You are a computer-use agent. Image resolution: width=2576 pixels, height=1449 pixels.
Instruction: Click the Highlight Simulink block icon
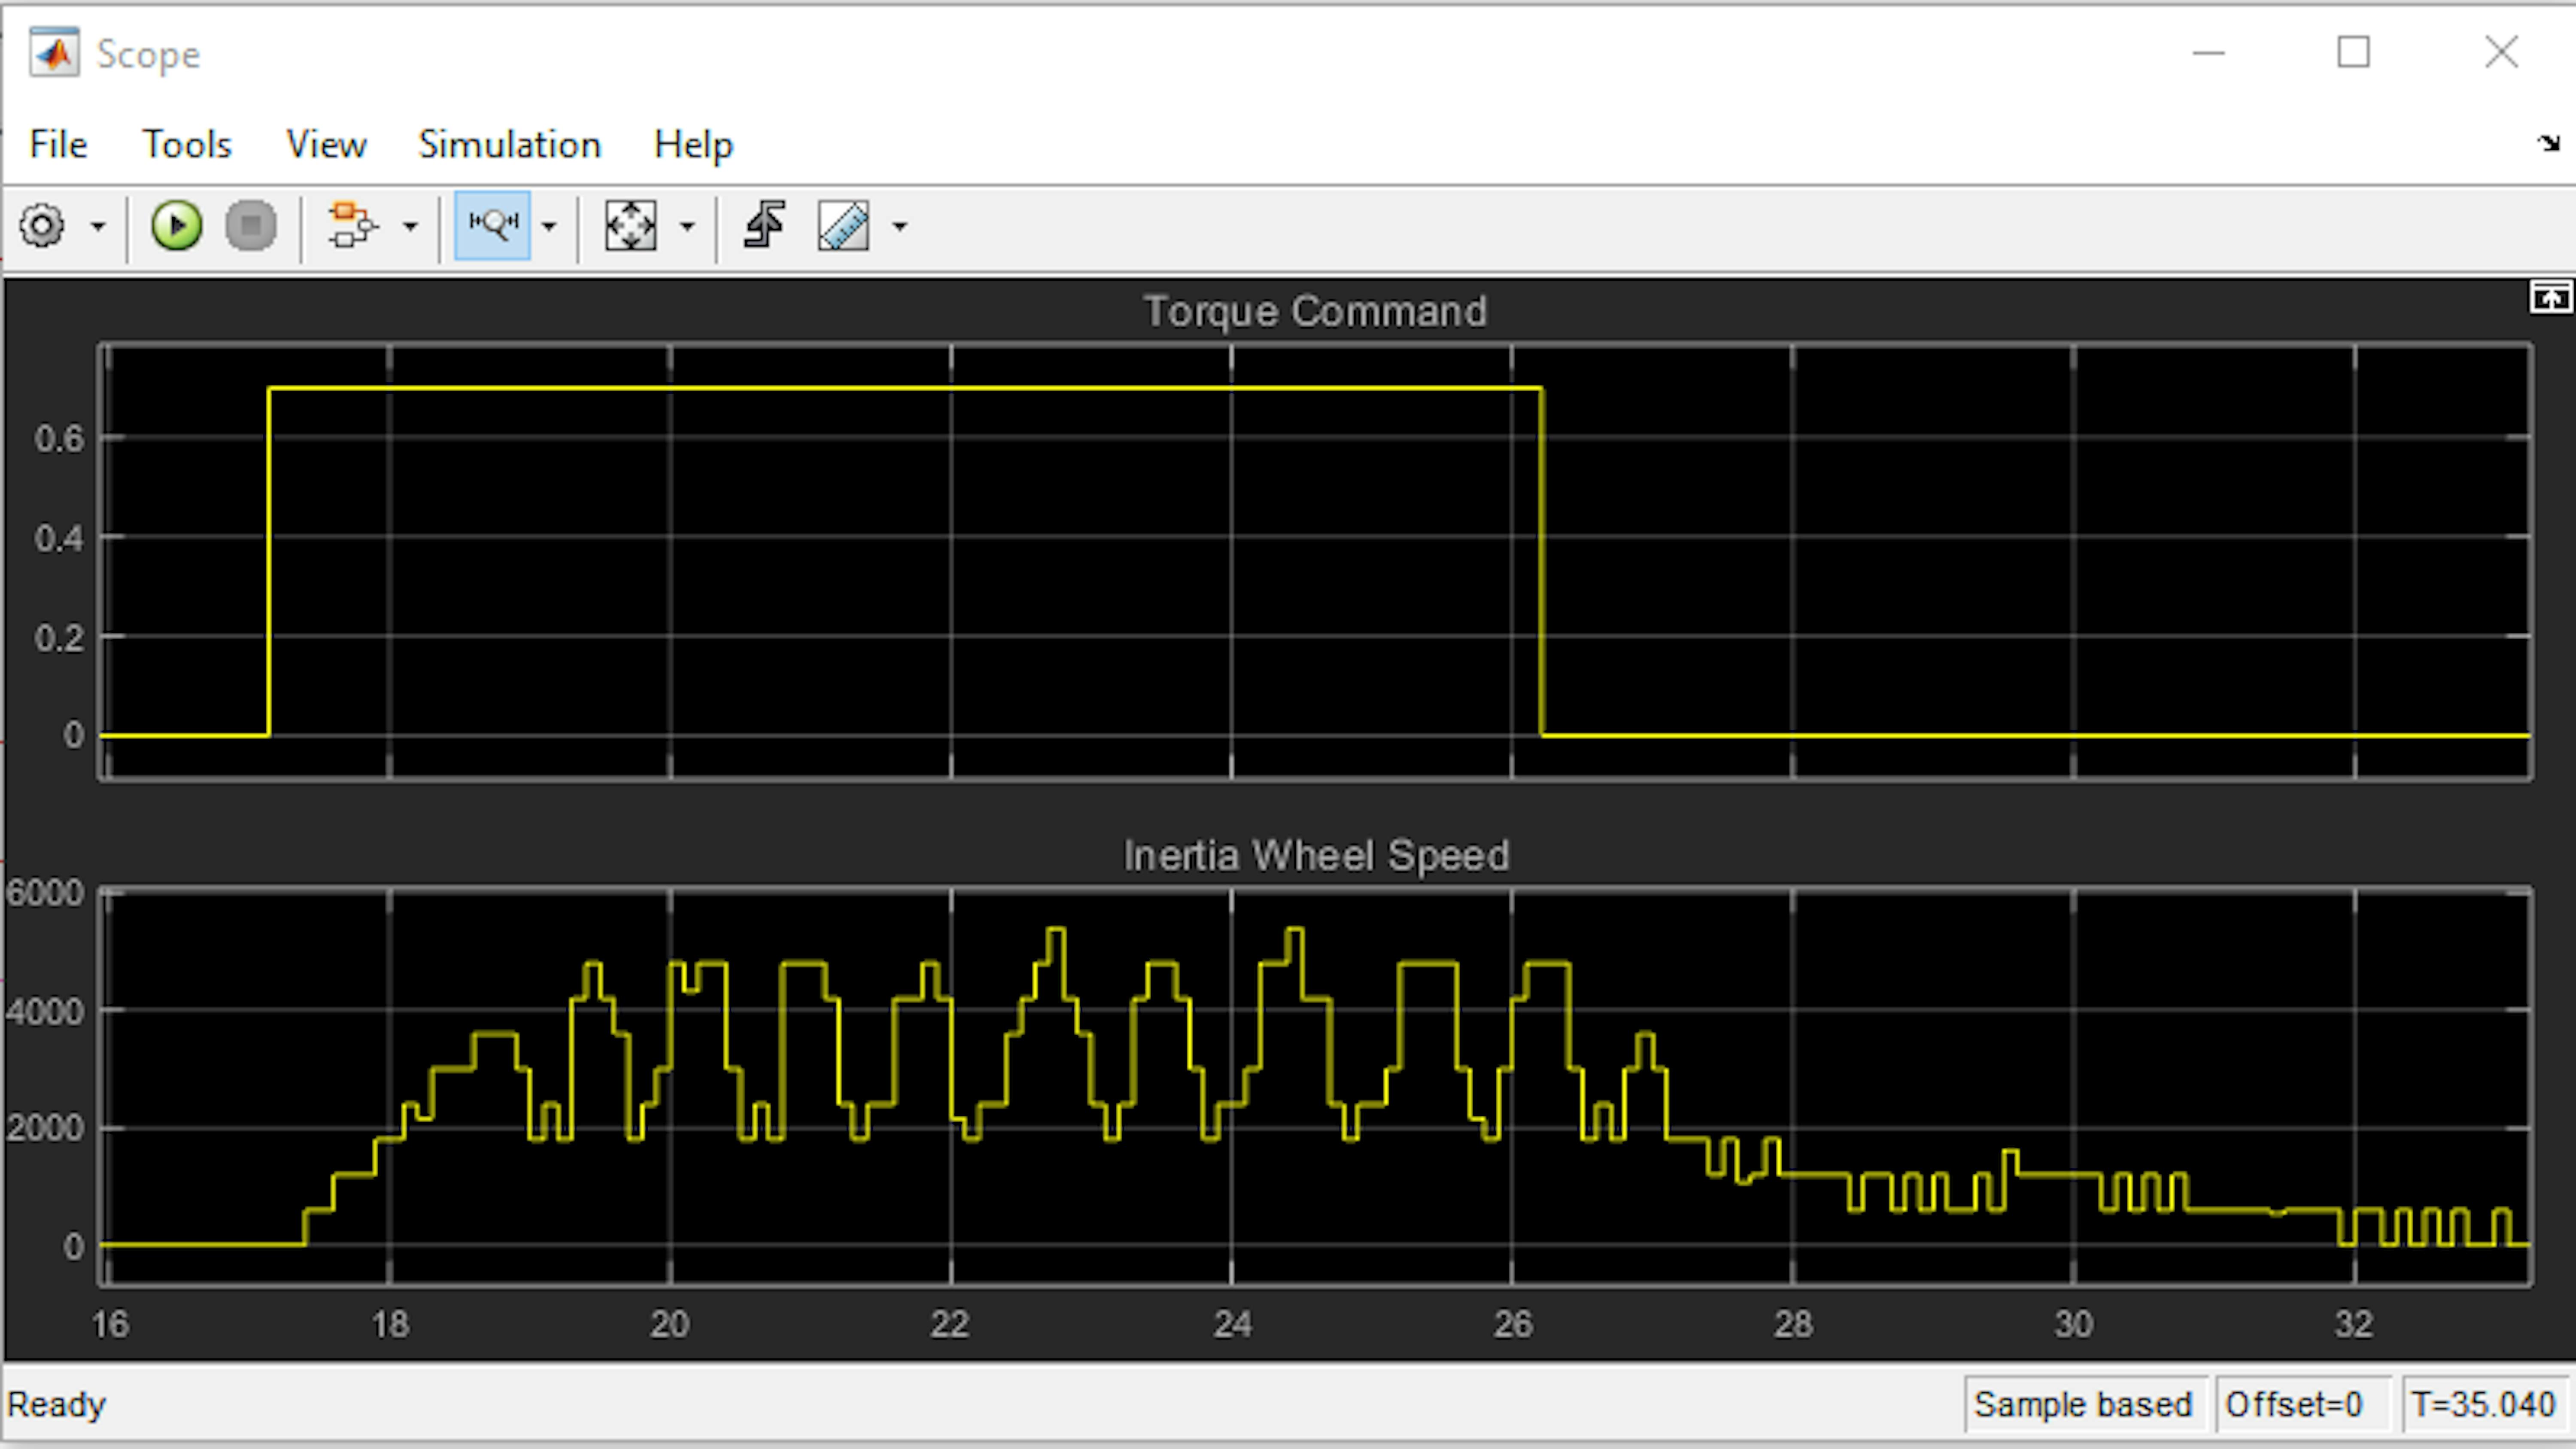(x=352, y=226)
